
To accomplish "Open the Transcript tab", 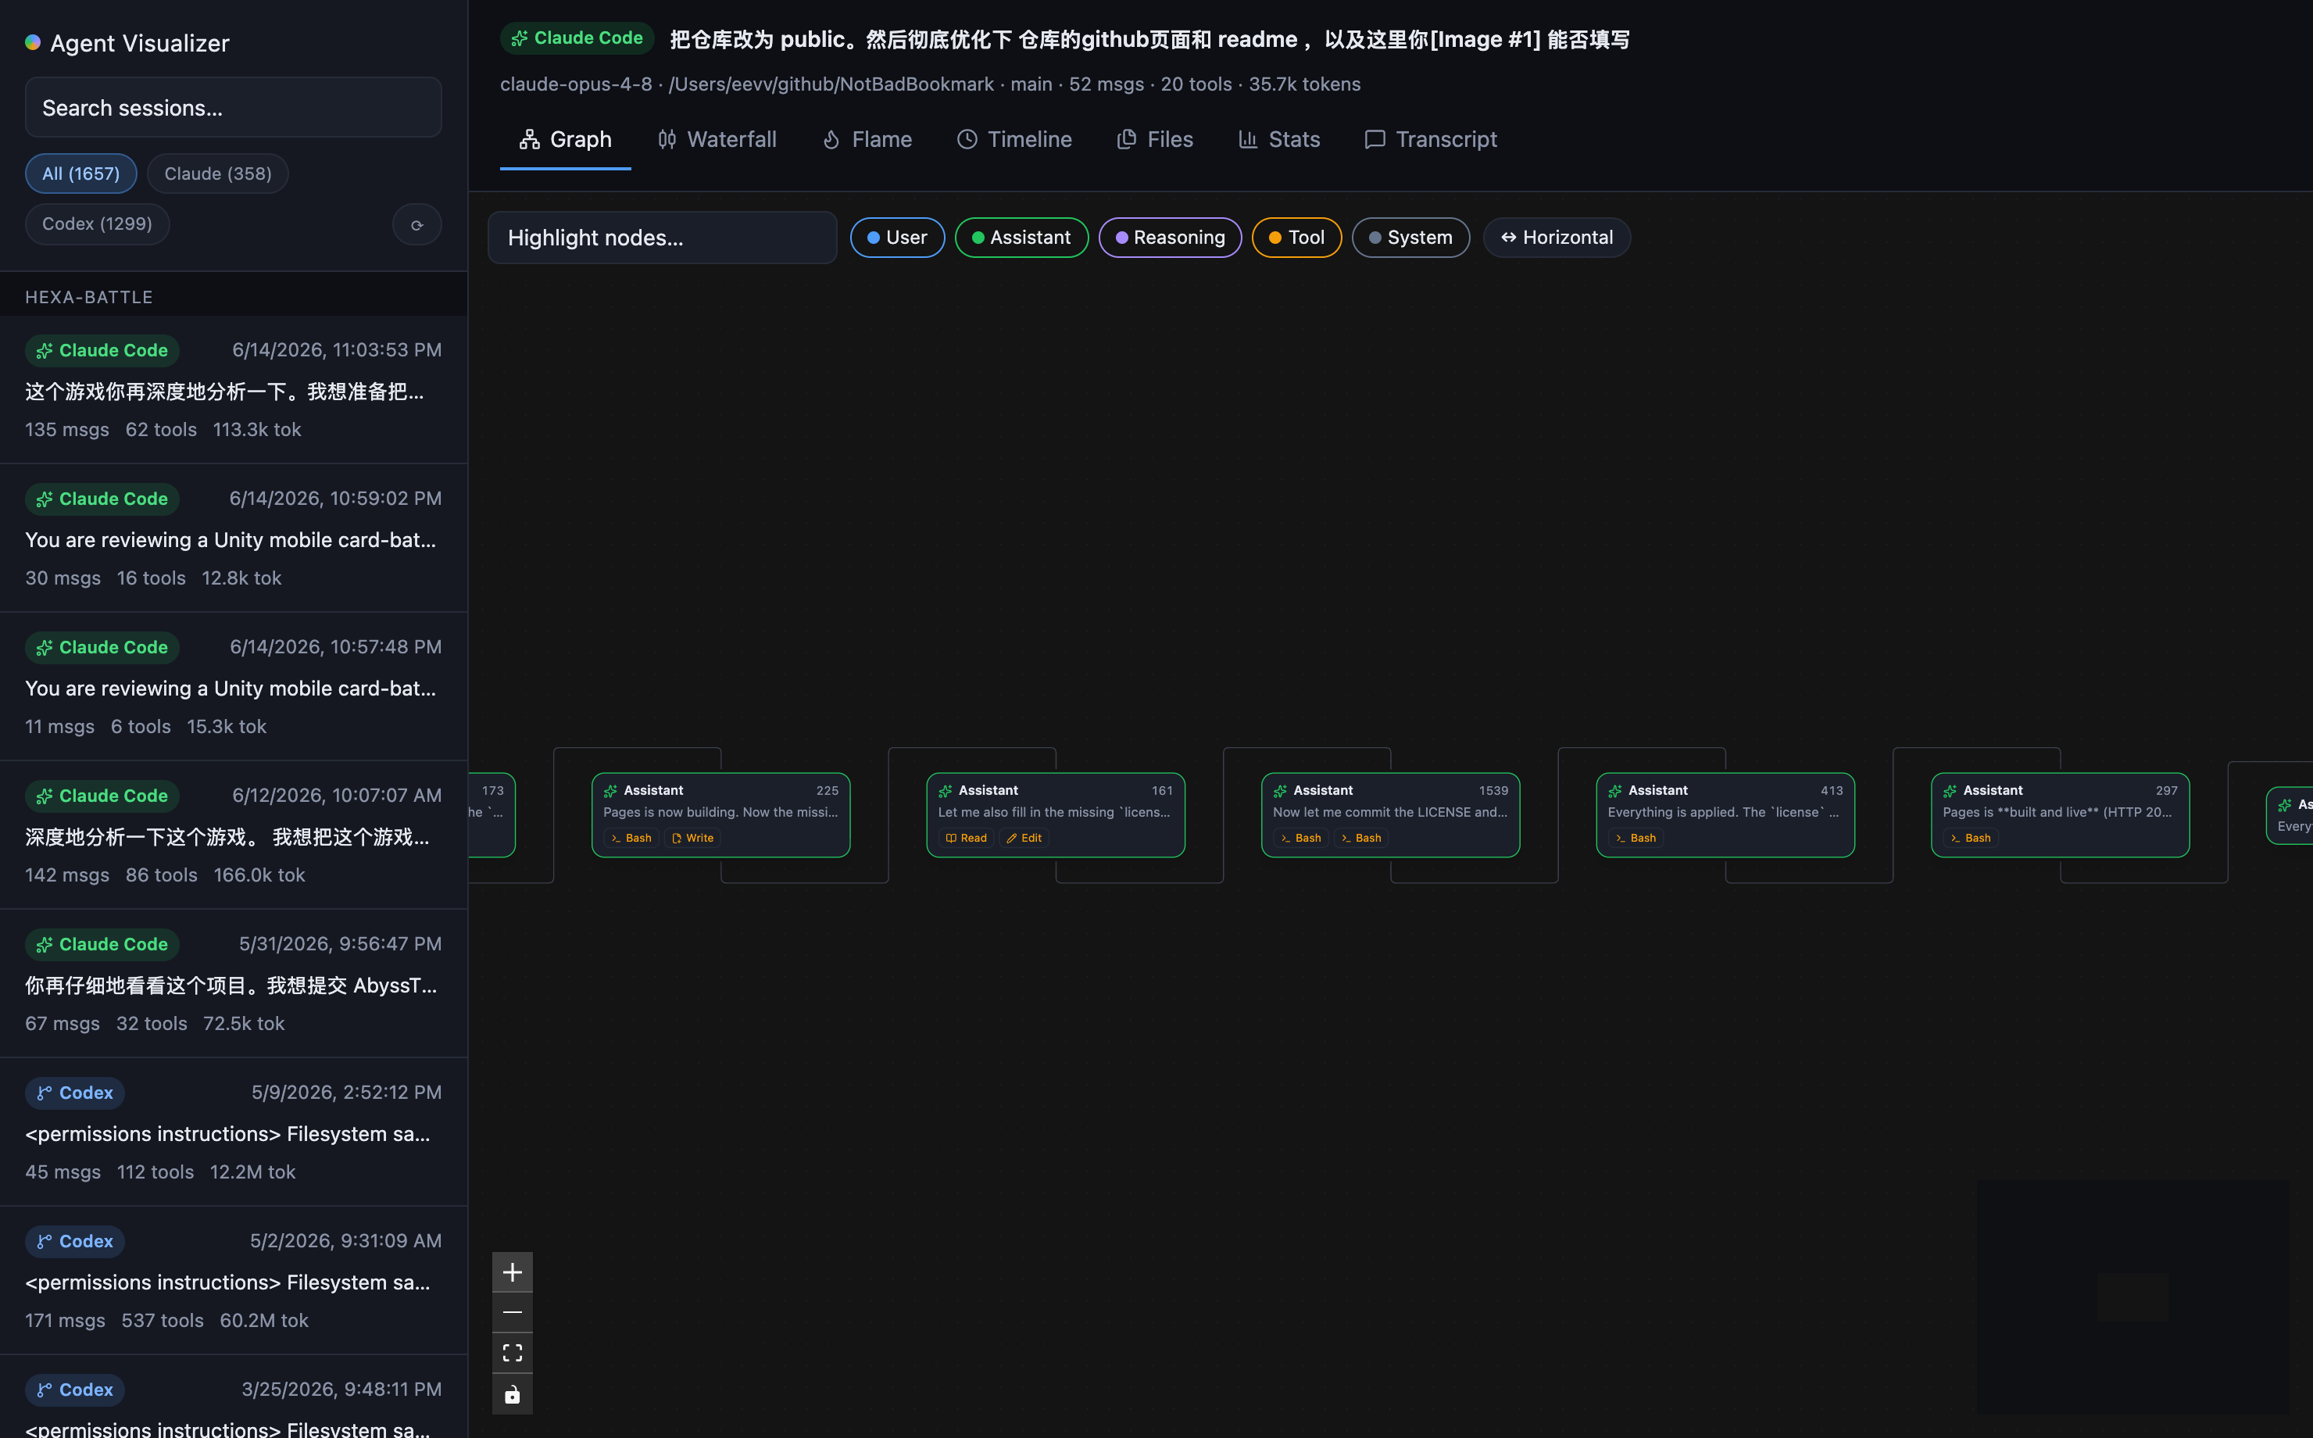I will [1431, 140].
